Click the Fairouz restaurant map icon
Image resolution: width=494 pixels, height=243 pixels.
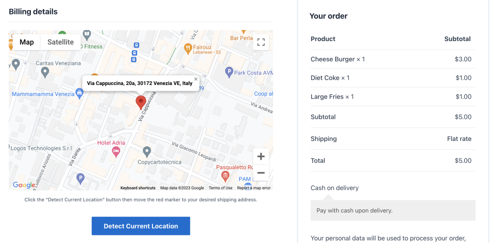click(x=188, y=48)
